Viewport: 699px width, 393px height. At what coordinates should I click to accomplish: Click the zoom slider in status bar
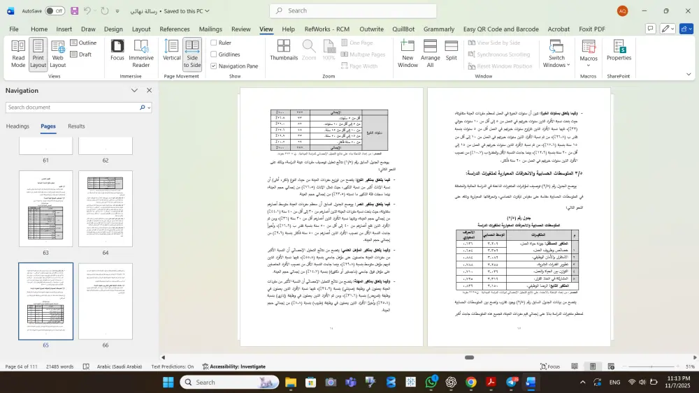click(x=651, y=366)
